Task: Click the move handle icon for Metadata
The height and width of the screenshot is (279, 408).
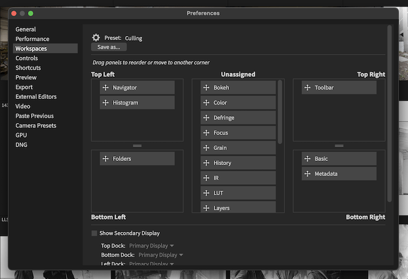Action: click(x=308, y=174)
